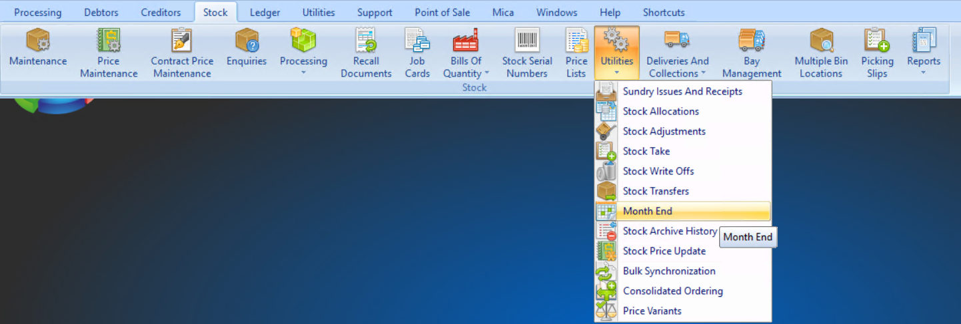Open the Help tab

pyautogui.click(x=610, y=12)
